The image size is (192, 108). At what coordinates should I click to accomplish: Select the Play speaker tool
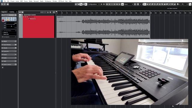click(x=172, y=4)
